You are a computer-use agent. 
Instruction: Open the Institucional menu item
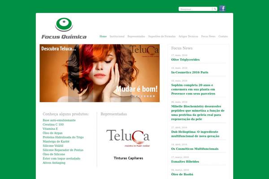coord(117,36)
